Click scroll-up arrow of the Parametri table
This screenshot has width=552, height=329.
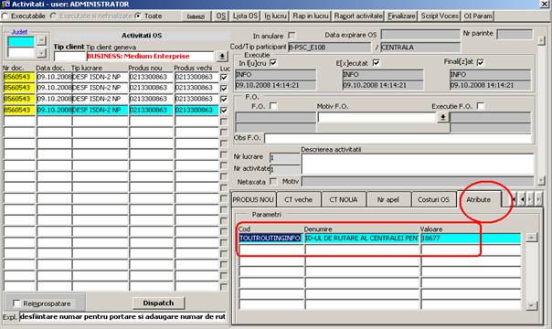pos(531,238)
